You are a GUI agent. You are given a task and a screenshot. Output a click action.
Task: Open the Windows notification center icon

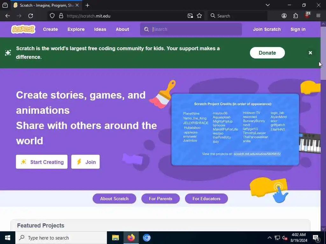(316, 238)
